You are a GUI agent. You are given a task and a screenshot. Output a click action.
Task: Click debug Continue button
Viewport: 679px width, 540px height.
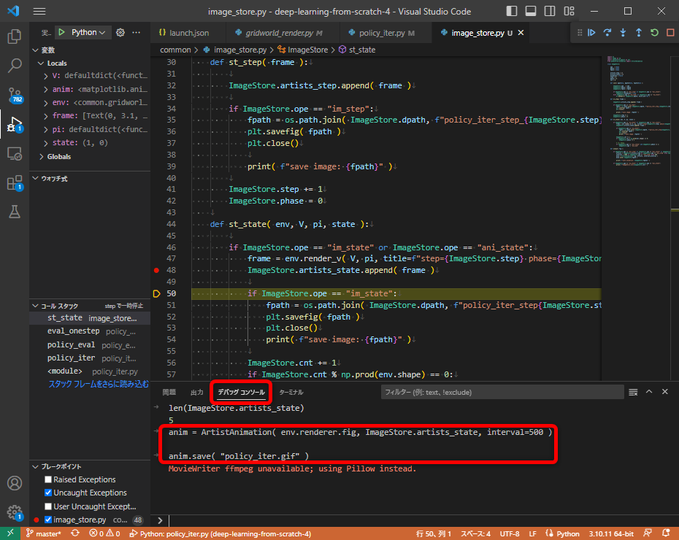[591, 32]
